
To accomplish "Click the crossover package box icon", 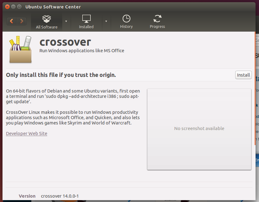I will [x=20, y=49].
